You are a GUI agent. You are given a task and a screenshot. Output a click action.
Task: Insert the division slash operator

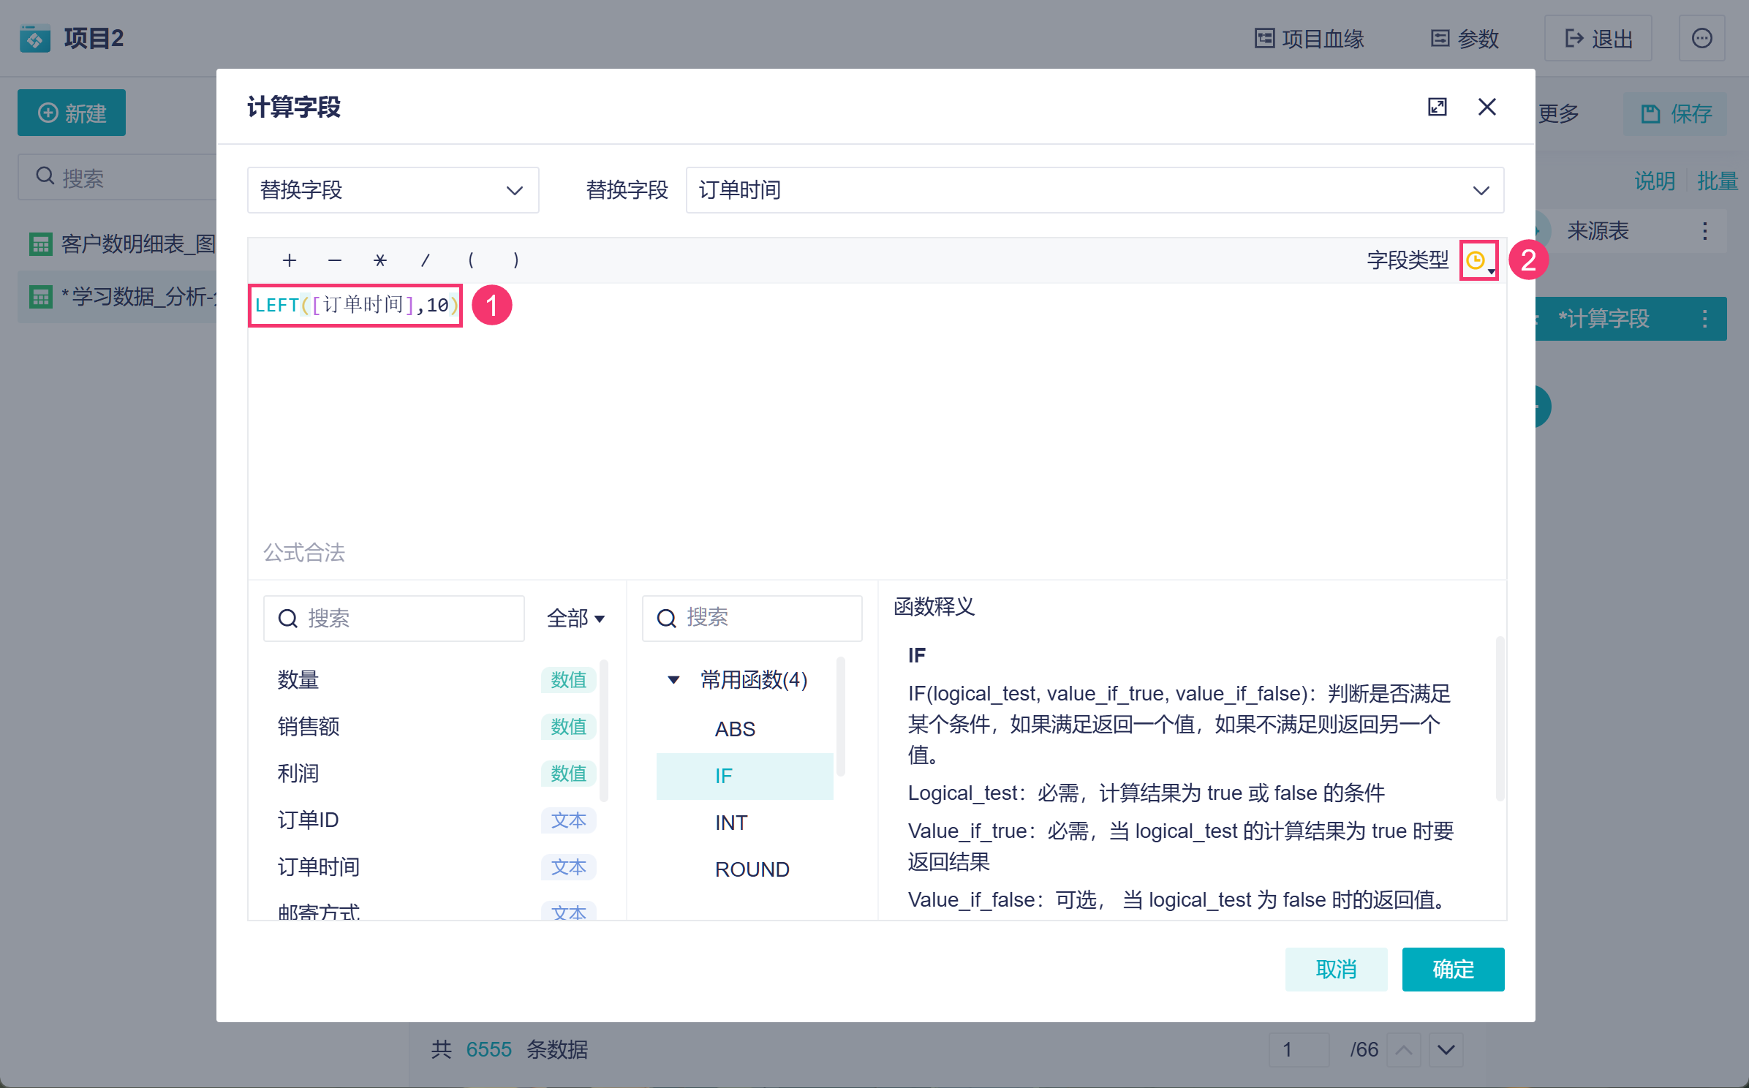coord(425,260)
